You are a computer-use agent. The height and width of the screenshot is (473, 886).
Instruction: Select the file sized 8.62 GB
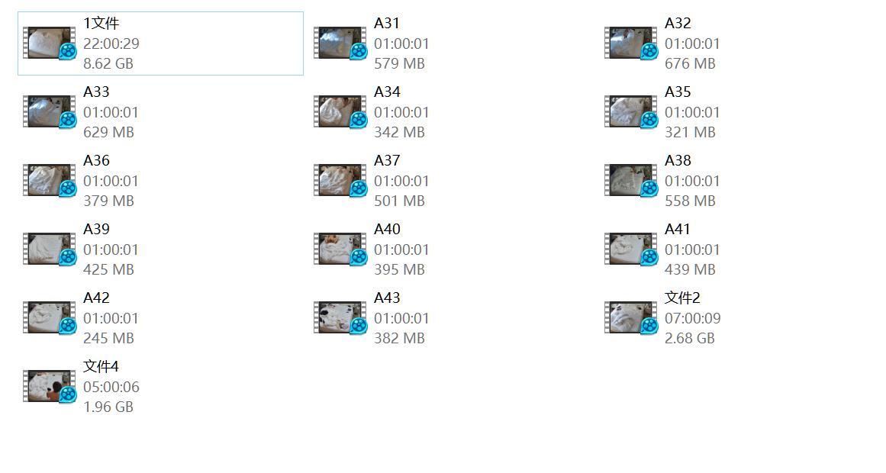(x=160, y=43)
